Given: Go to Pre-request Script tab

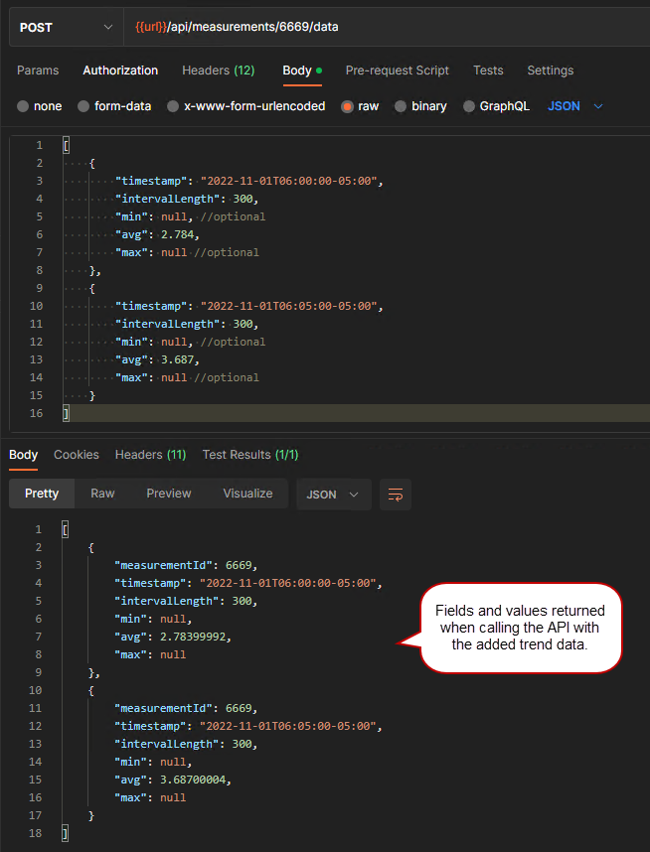Looking at the screenshot, I should point(397,71).
